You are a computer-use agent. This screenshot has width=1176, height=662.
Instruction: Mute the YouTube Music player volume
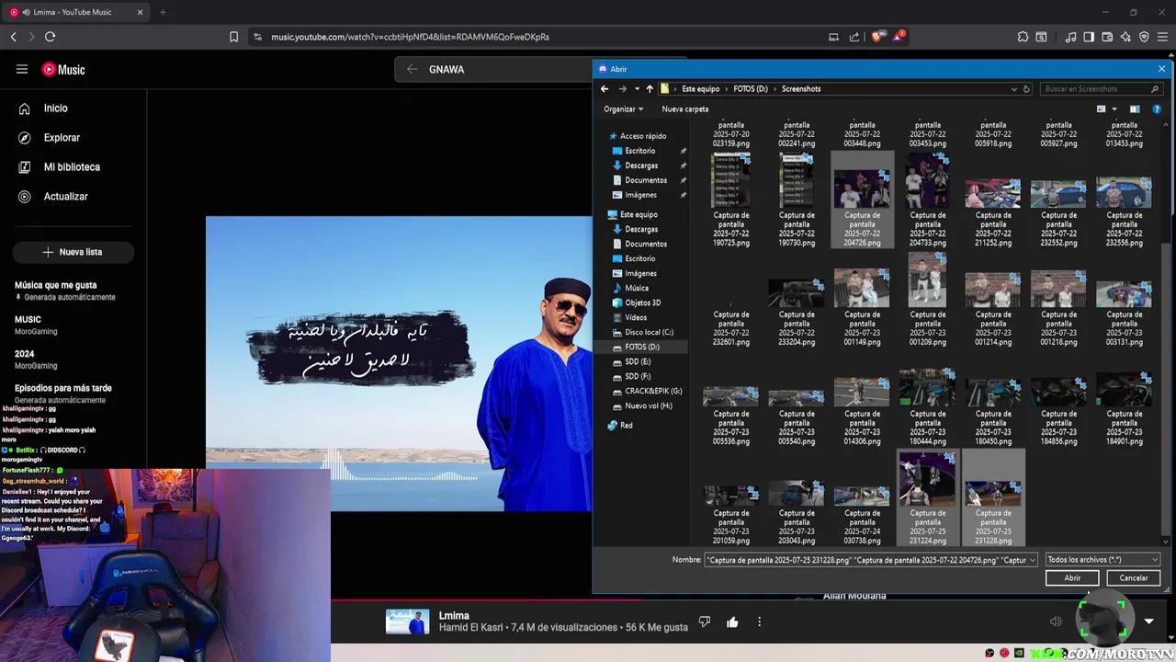click(1056, 622)
